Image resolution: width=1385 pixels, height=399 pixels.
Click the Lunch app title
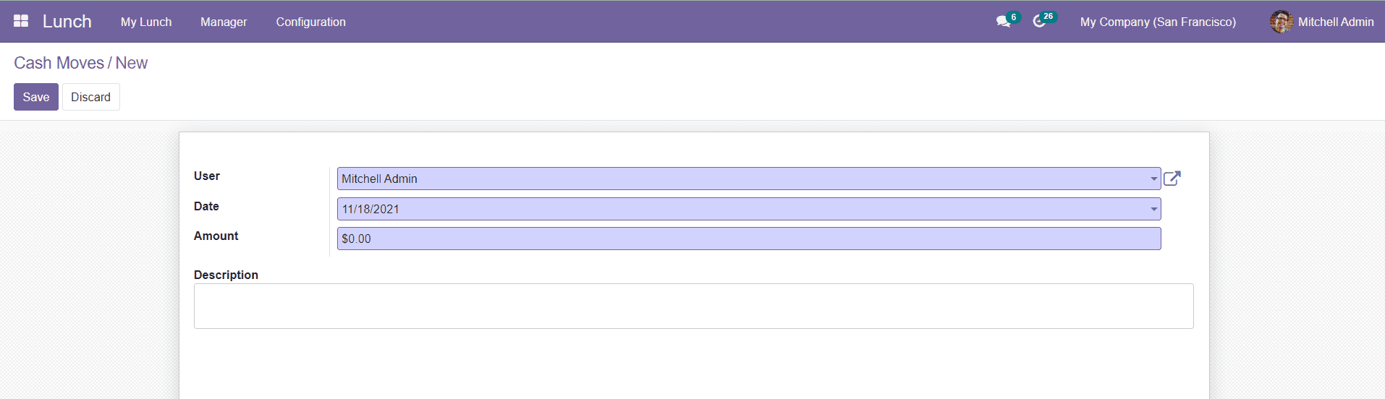67,22
